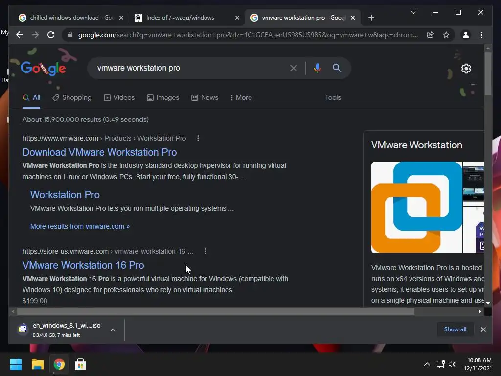Show hidden system tray icons

pyautogui.click(x=427, y=364)
